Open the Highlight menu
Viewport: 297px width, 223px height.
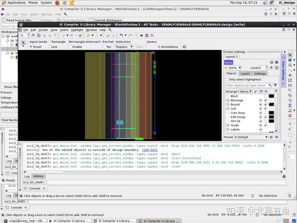pos(77,30)
